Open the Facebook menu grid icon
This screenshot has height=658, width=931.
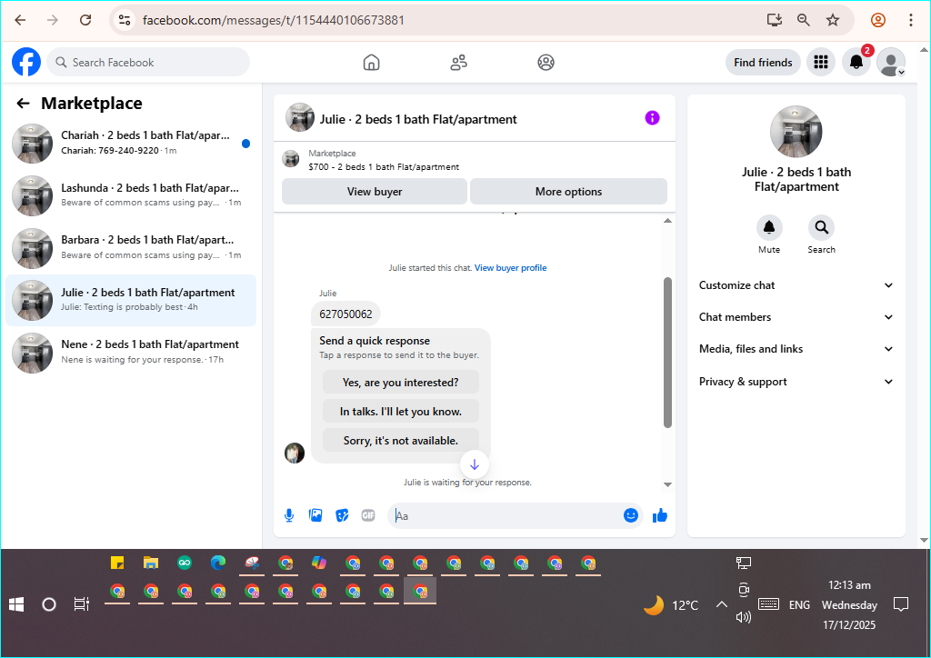pos(821,62)
